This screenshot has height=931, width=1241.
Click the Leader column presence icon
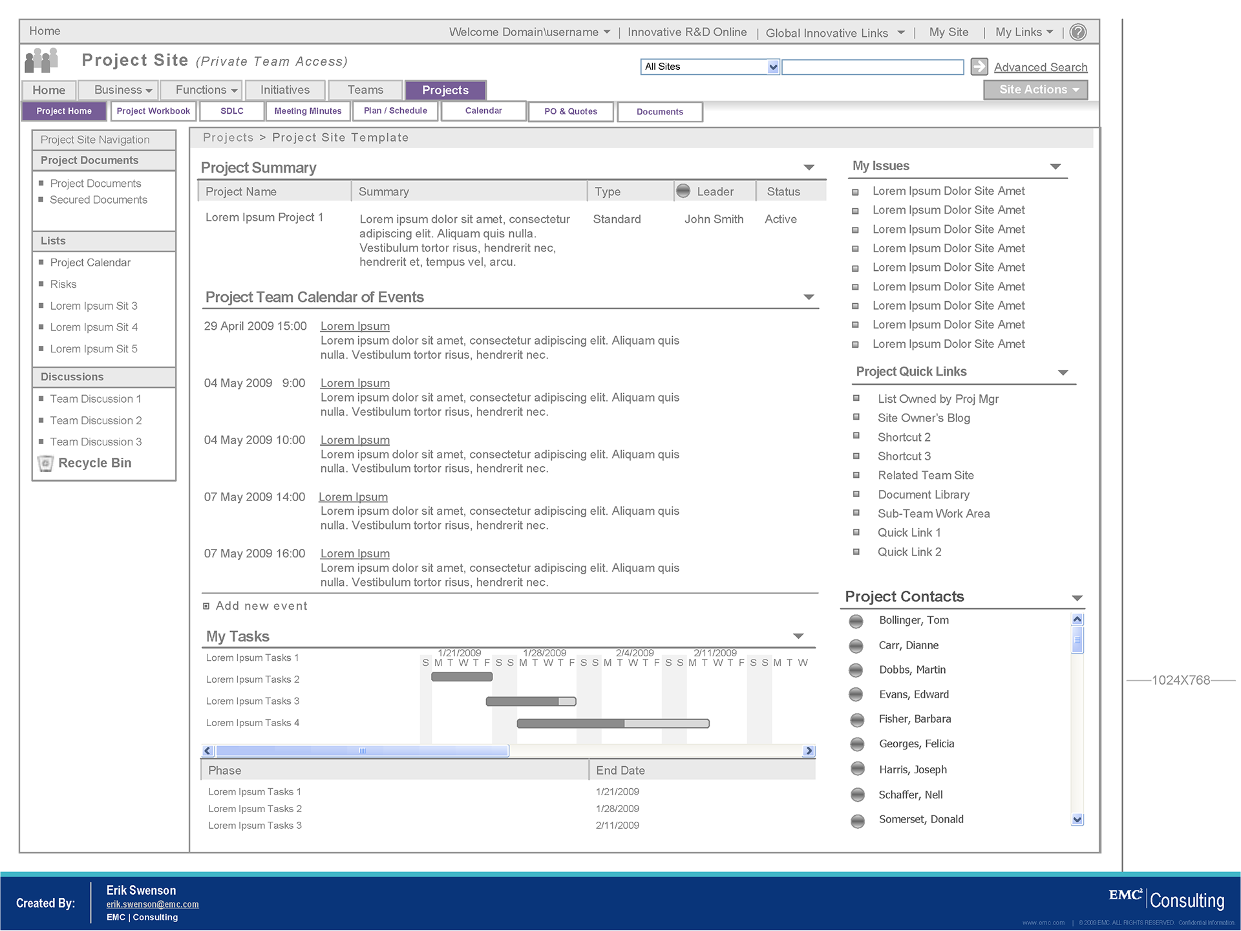click(683, 191)
